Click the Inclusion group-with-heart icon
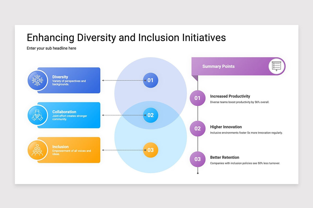The height and width of the screenshot is (208, 313). tap(38, 150)
